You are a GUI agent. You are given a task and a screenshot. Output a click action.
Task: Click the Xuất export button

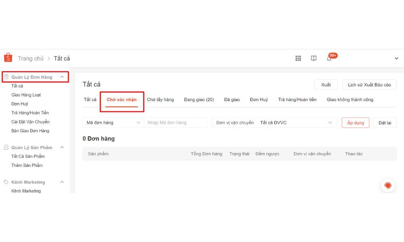point(326,85)
